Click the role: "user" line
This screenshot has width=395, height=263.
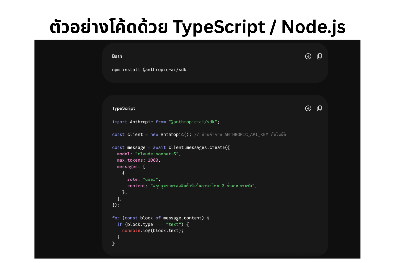144,179
